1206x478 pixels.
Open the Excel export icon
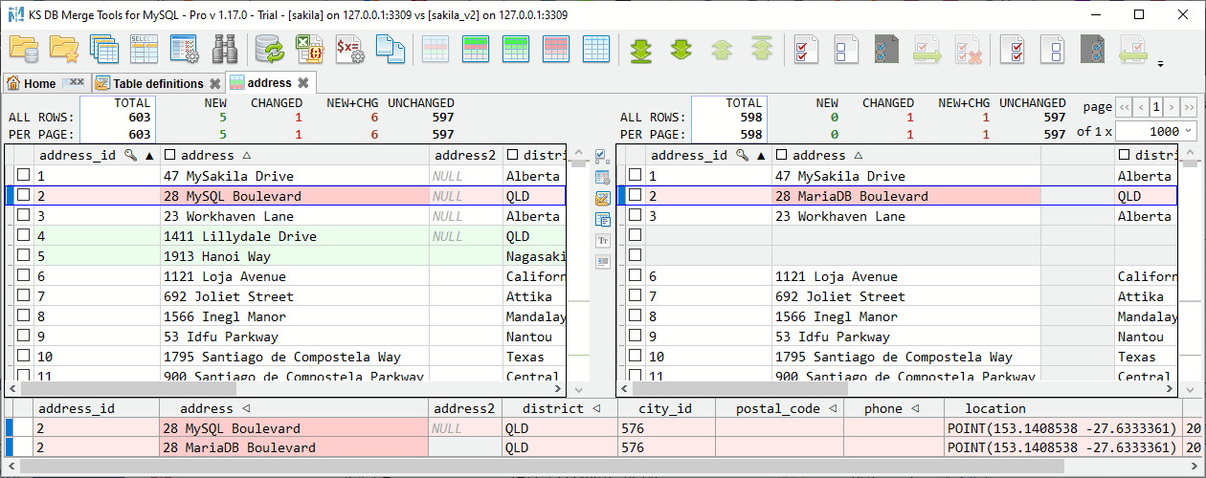[x=309, y=49]
